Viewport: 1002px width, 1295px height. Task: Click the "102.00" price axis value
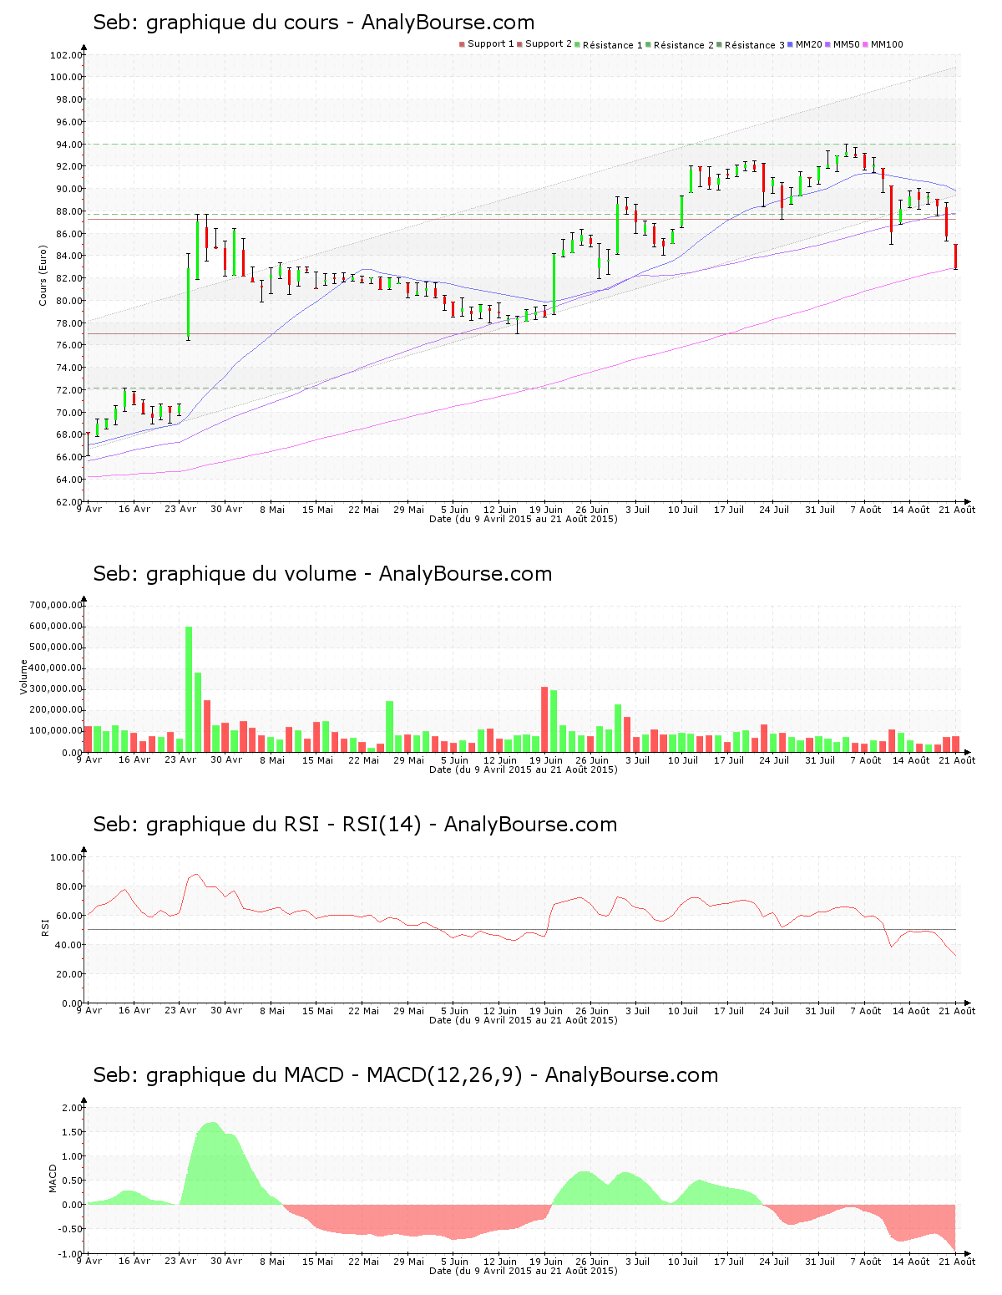coord(66,55)
